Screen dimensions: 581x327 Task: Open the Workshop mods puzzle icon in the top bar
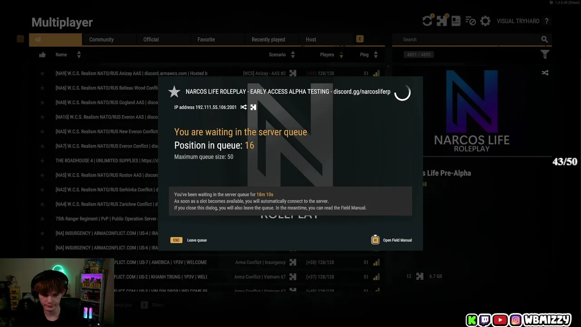tap(442, 21)
